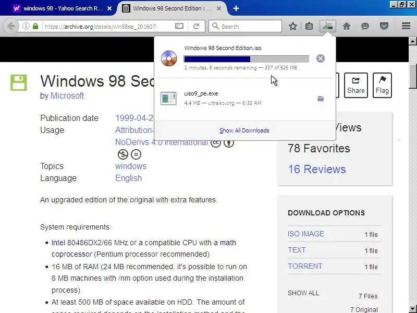Restore down the browser window
The image size is (417, 313).
(402, 5)
